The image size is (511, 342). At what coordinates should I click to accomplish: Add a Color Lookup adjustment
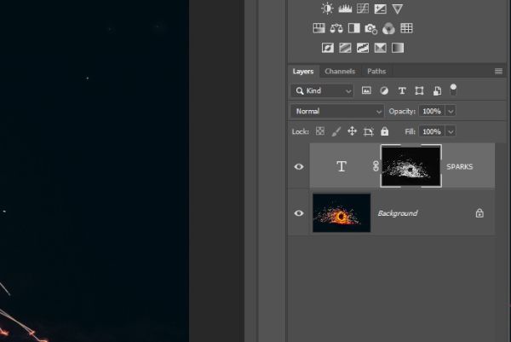click(x=406, y=28)
